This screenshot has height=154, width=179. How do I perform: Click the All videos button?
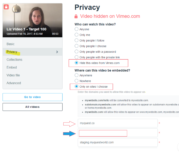pyautogui.click(x=33, y=107)
